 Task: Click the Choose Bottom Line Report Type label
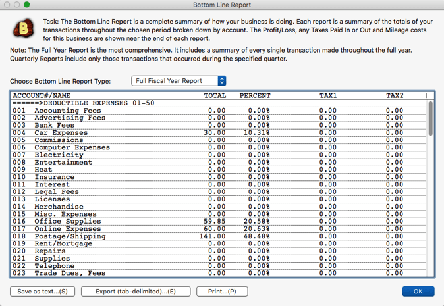61,81
